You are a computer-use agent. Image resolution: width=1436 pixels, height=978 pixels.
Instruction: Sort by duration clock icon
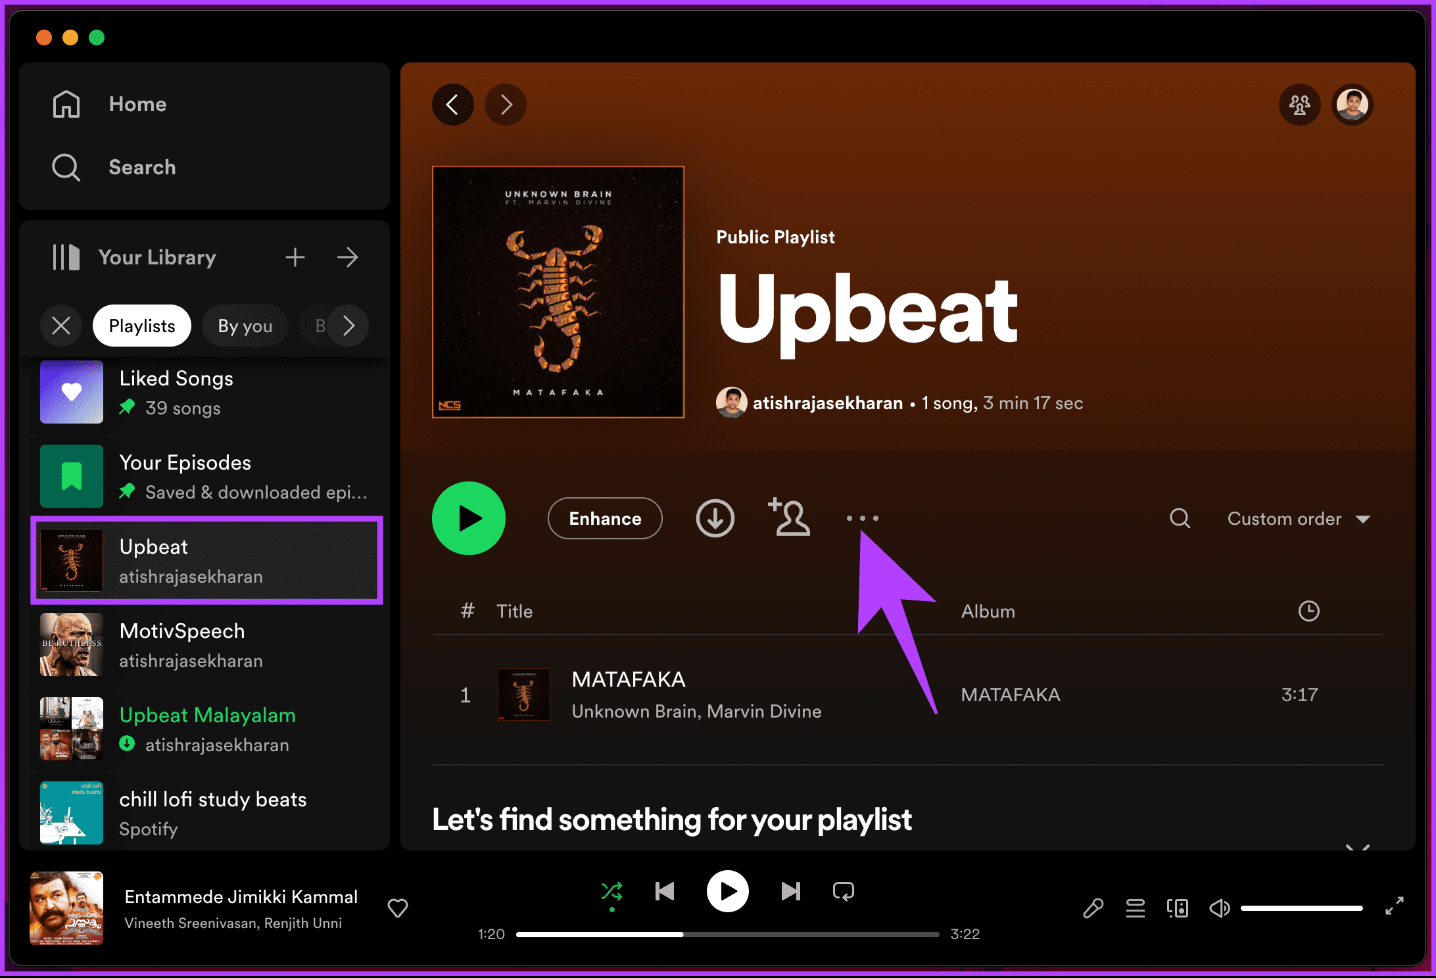point(1309,611)
